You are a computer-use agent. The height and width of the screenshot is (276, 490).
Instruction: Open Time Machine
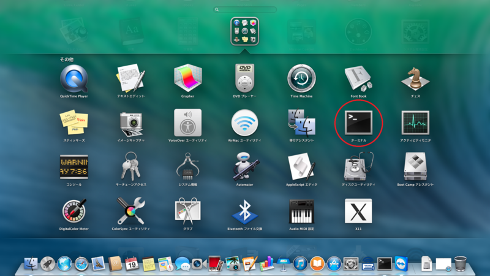tap(301, 79)
